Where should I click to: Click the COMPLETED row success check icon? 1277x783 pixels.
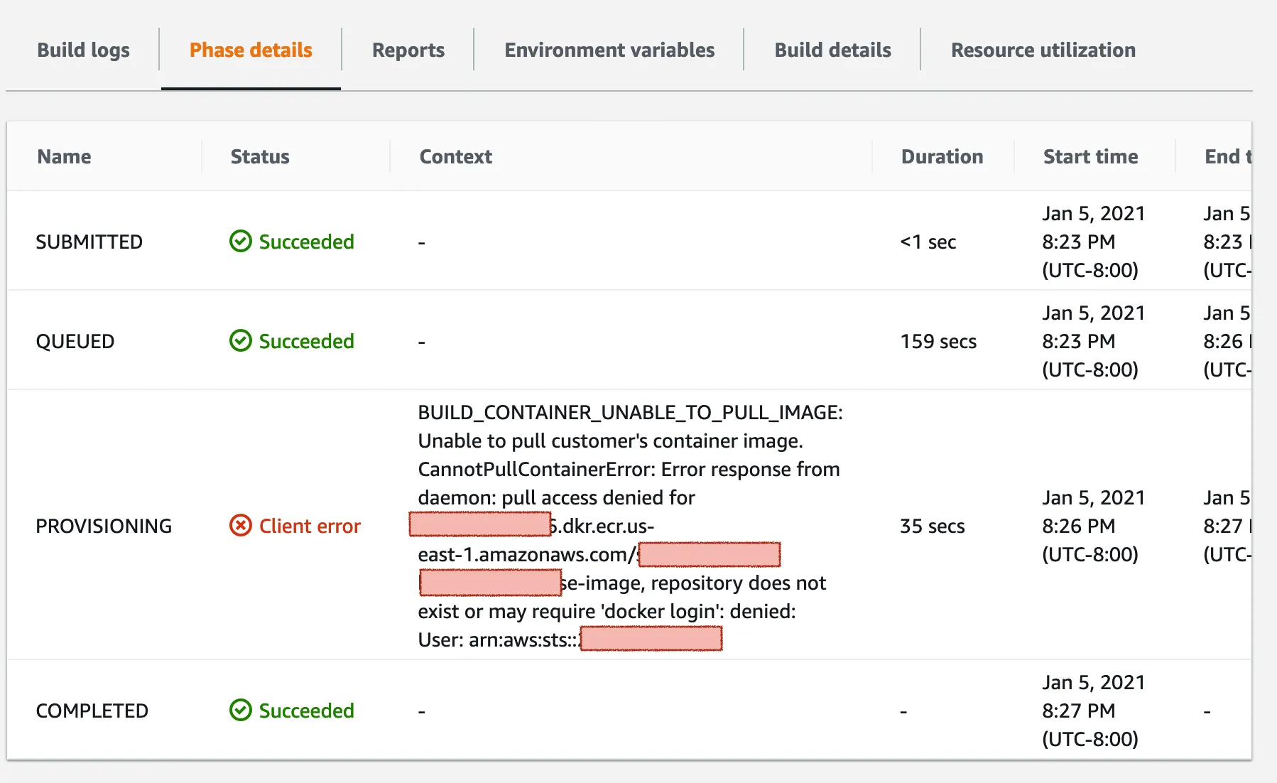pos(241,711)
